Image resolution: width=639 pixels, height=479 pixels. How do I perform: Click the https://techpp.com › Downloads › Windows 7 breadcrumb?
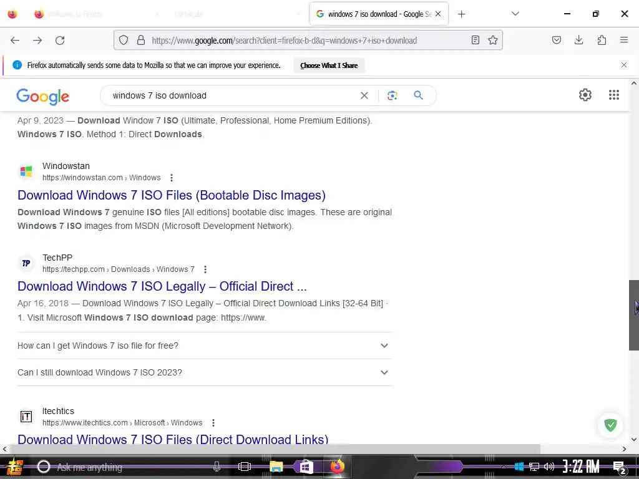click(x=119, y=269)
